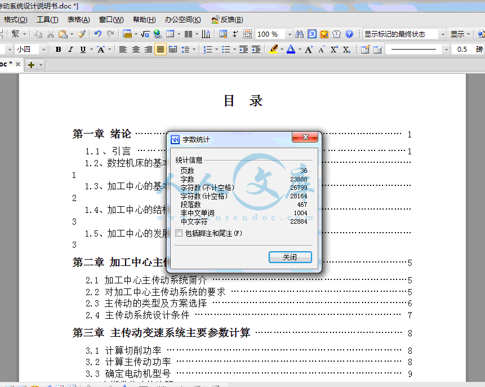This screenshot has width=485, height=387.
Task: Apply superscript formatting
Action: tap(334, 50)
